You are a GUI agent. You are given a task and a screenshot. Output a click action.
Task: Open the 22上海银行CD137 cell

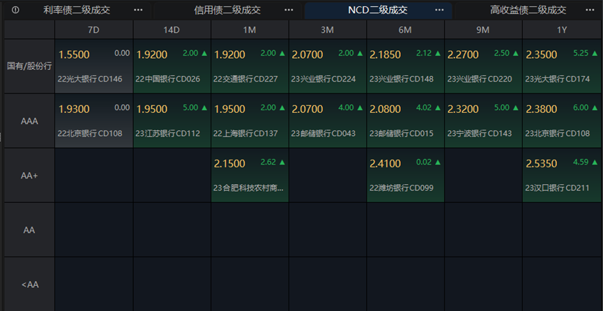tap(250, 121)
